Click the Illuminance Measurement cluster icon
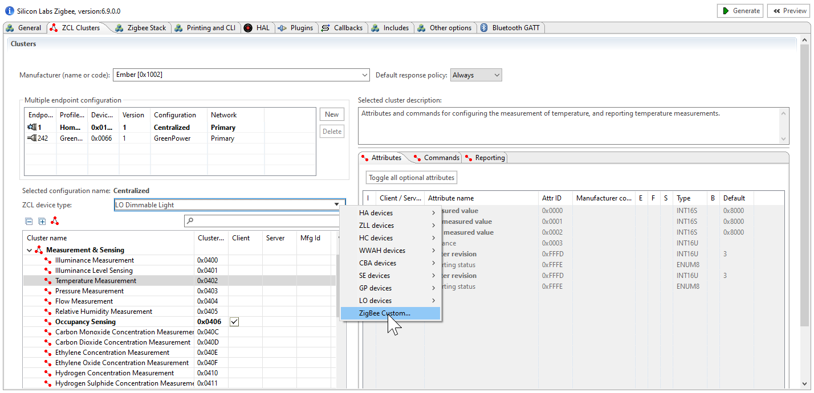 (49, 260)
